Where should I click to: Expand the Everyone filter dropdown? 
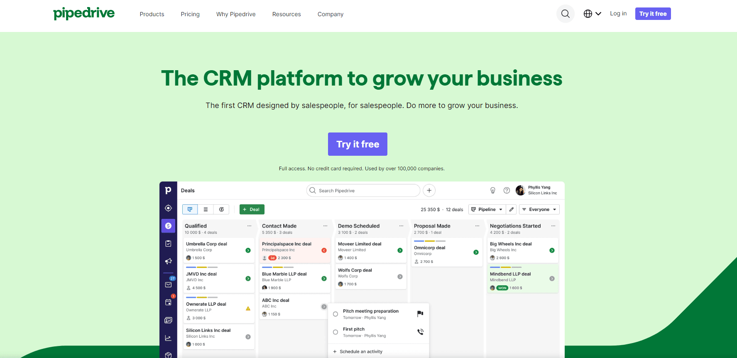(x=539, y=209)
